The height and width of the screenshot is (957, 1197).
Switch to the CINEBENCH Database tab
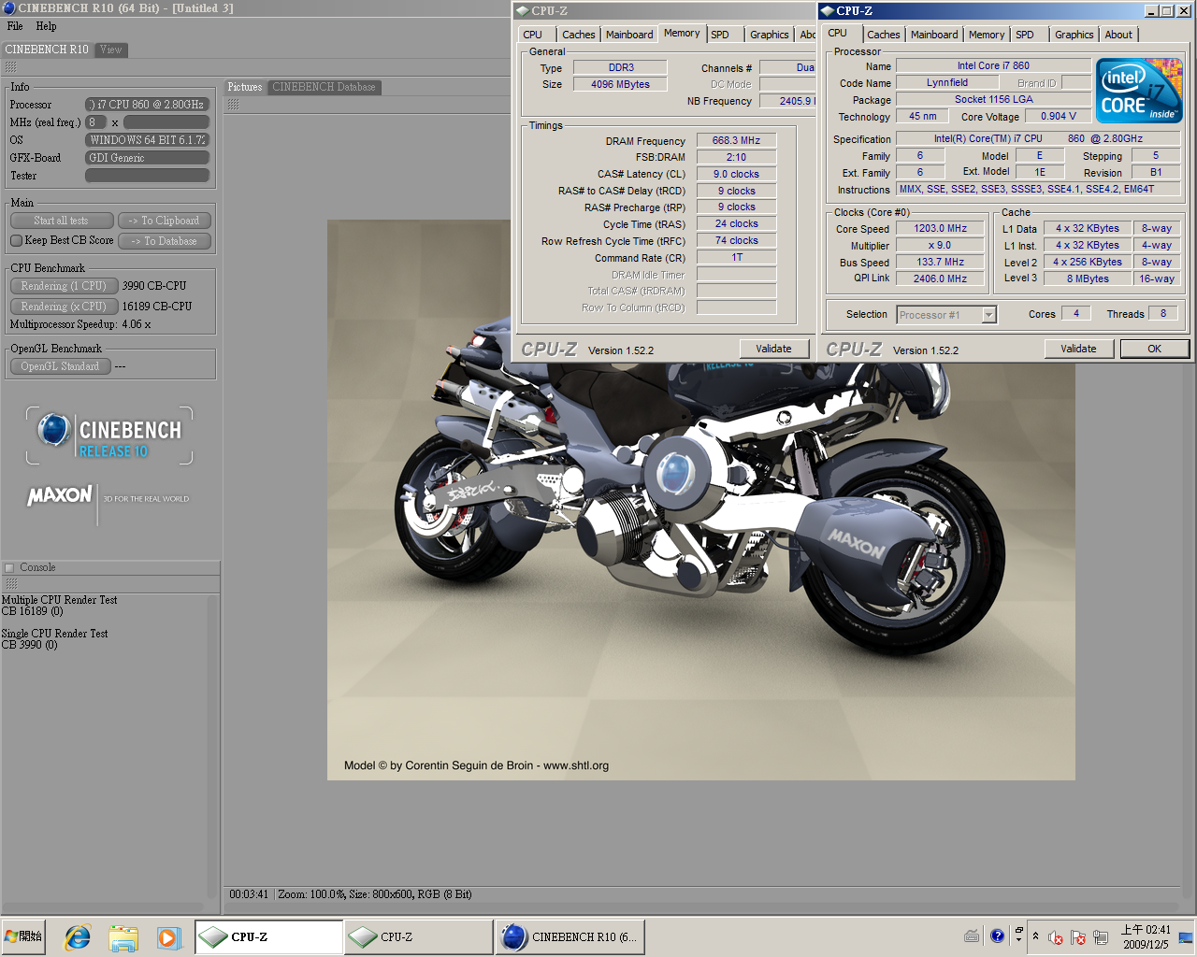pos(324,87)
